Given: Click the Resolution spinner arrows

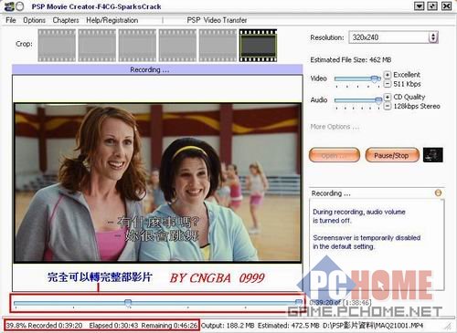Looking at the screenshot, I should click(433, 37).
